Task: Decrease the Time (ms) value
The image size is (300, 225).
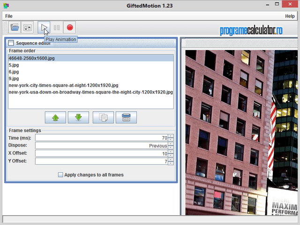Action: 171,139
